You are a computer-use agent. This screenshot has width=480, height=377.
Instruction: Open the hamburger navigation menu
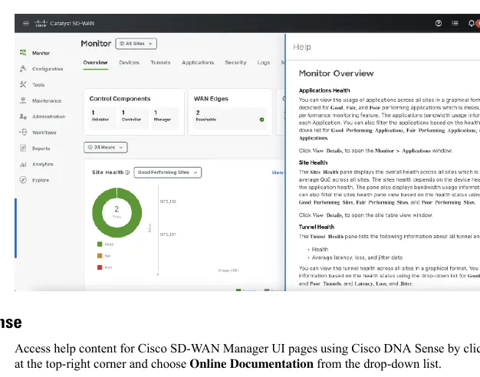click(x=26, y=23)
